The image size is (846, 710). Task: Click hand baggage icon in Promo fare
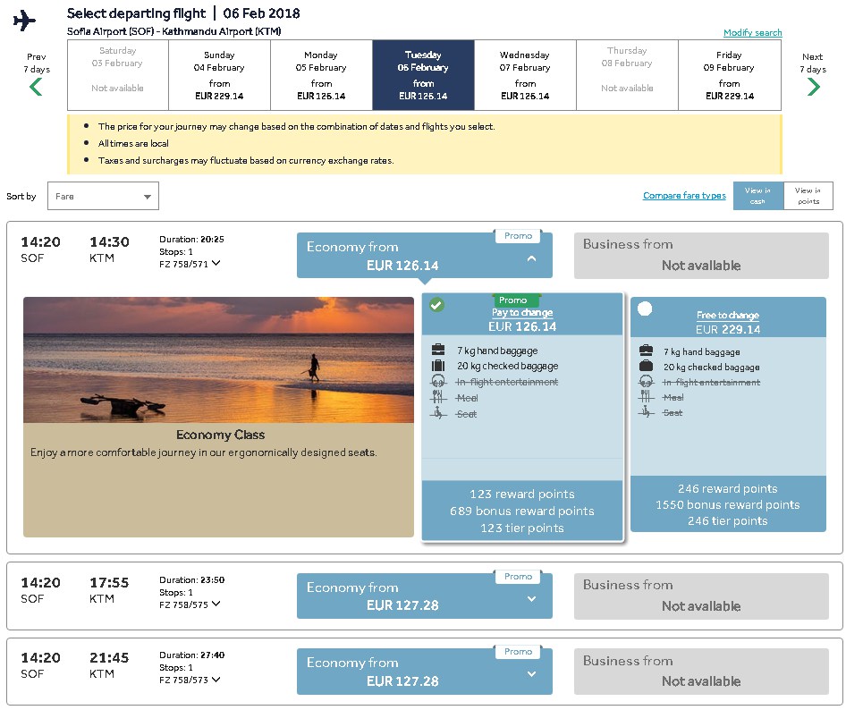click(x=438, y=351)
